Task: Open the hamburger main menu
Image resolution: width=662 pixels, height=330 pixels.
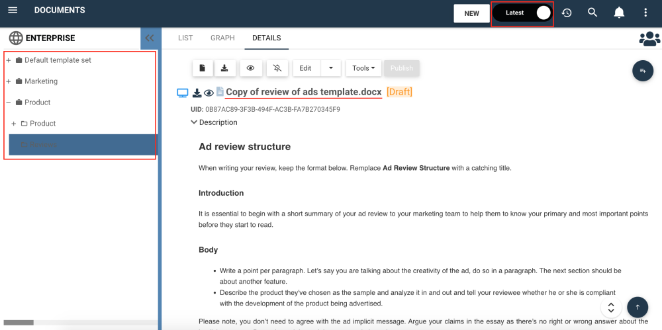Action: pos(13,10)
